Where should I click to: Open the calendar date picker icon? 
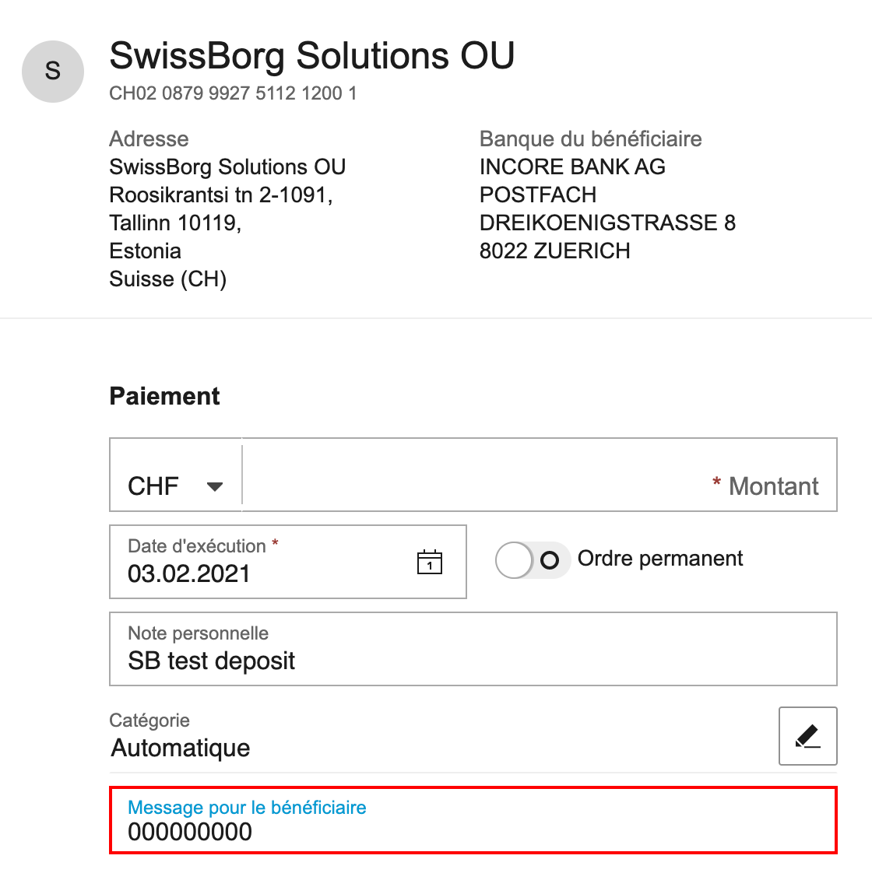pyautogui.click(x=430, y=562)
